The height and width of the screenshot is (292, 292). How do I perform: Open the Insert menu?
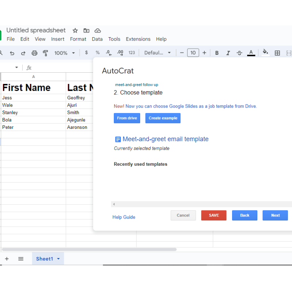(x=58, y=39)
